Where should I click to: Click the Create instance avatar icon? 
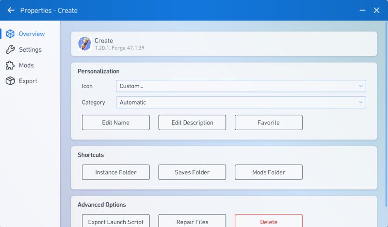point(84,44)
